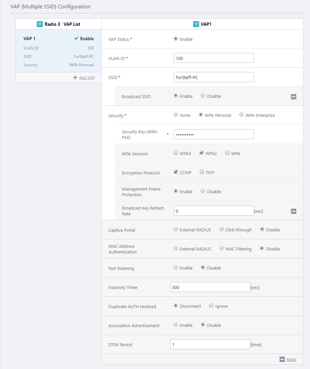The image size is (310, 369).
Task: Disable Broadcast SSID radio option
Action: coord(203,96)
